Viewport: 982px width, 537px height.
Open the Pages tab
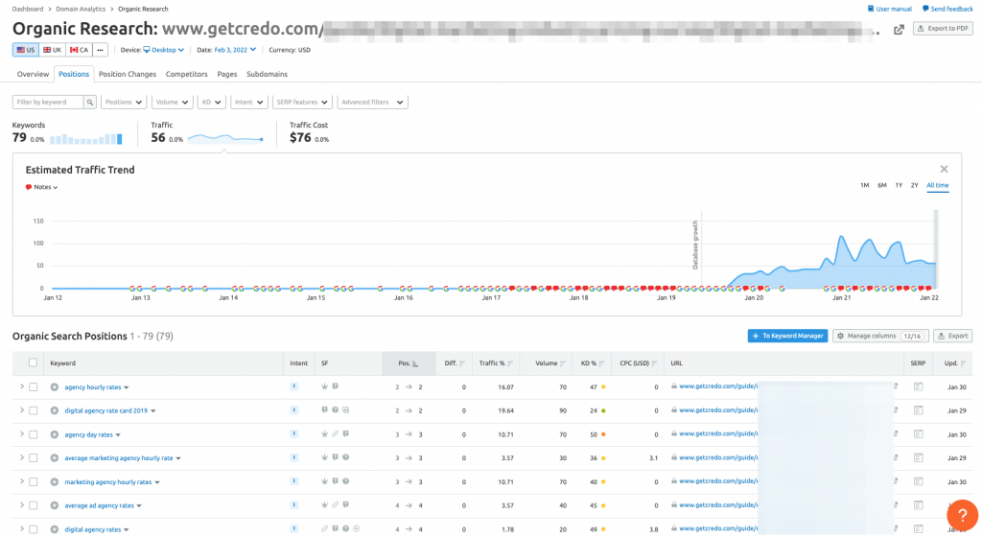pyautogui.click(x=226, y=74)
